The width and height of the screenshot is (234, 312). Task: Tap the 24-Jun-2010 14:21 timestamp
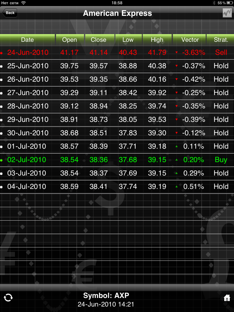click(x=106, y=304)
